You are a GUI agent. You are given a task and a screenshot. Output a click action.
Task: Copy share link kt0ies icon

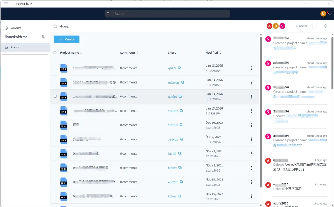pyautogui.click(x=180, y=196)
